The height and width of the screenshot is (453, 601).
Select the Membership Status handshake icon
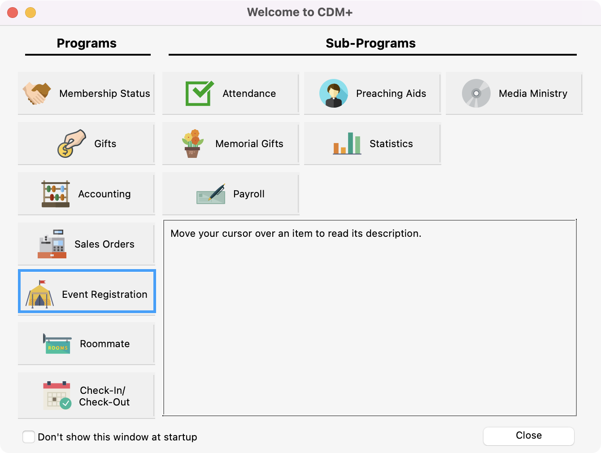[38, 93]
